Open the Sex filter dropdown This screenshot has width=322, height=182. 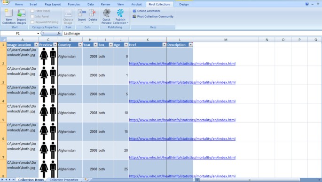pyautogui.click(x=110, y=44)
